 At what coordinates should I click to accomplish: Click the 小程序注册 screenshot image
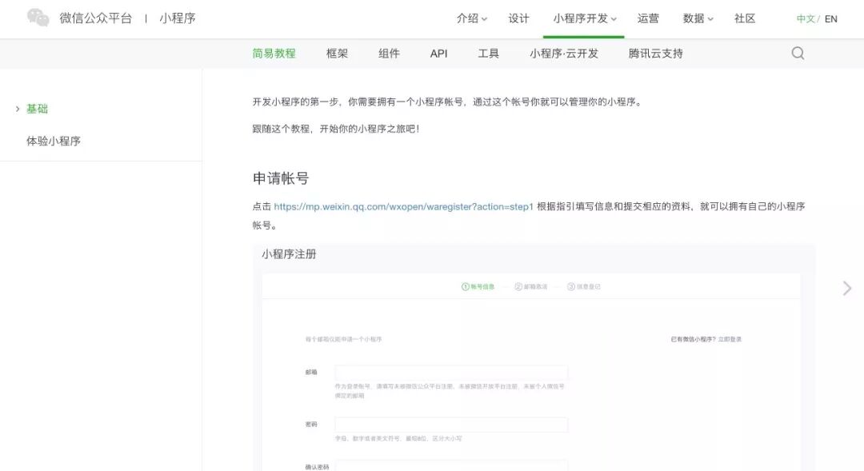[x=534, y=358]
